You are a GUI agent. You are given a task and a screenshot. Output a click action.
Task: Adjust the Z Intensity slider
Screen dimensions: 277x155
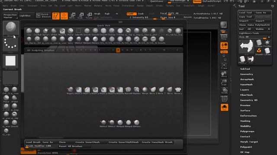(x=143, y=18)
